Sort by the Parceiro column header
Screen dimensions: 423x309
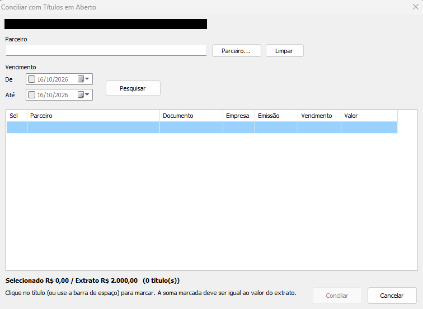click(x=93, y=116)
